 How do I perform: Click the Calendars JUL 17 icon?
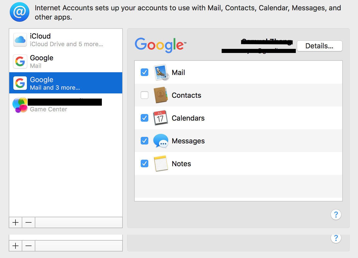click(x=161, y=118)
